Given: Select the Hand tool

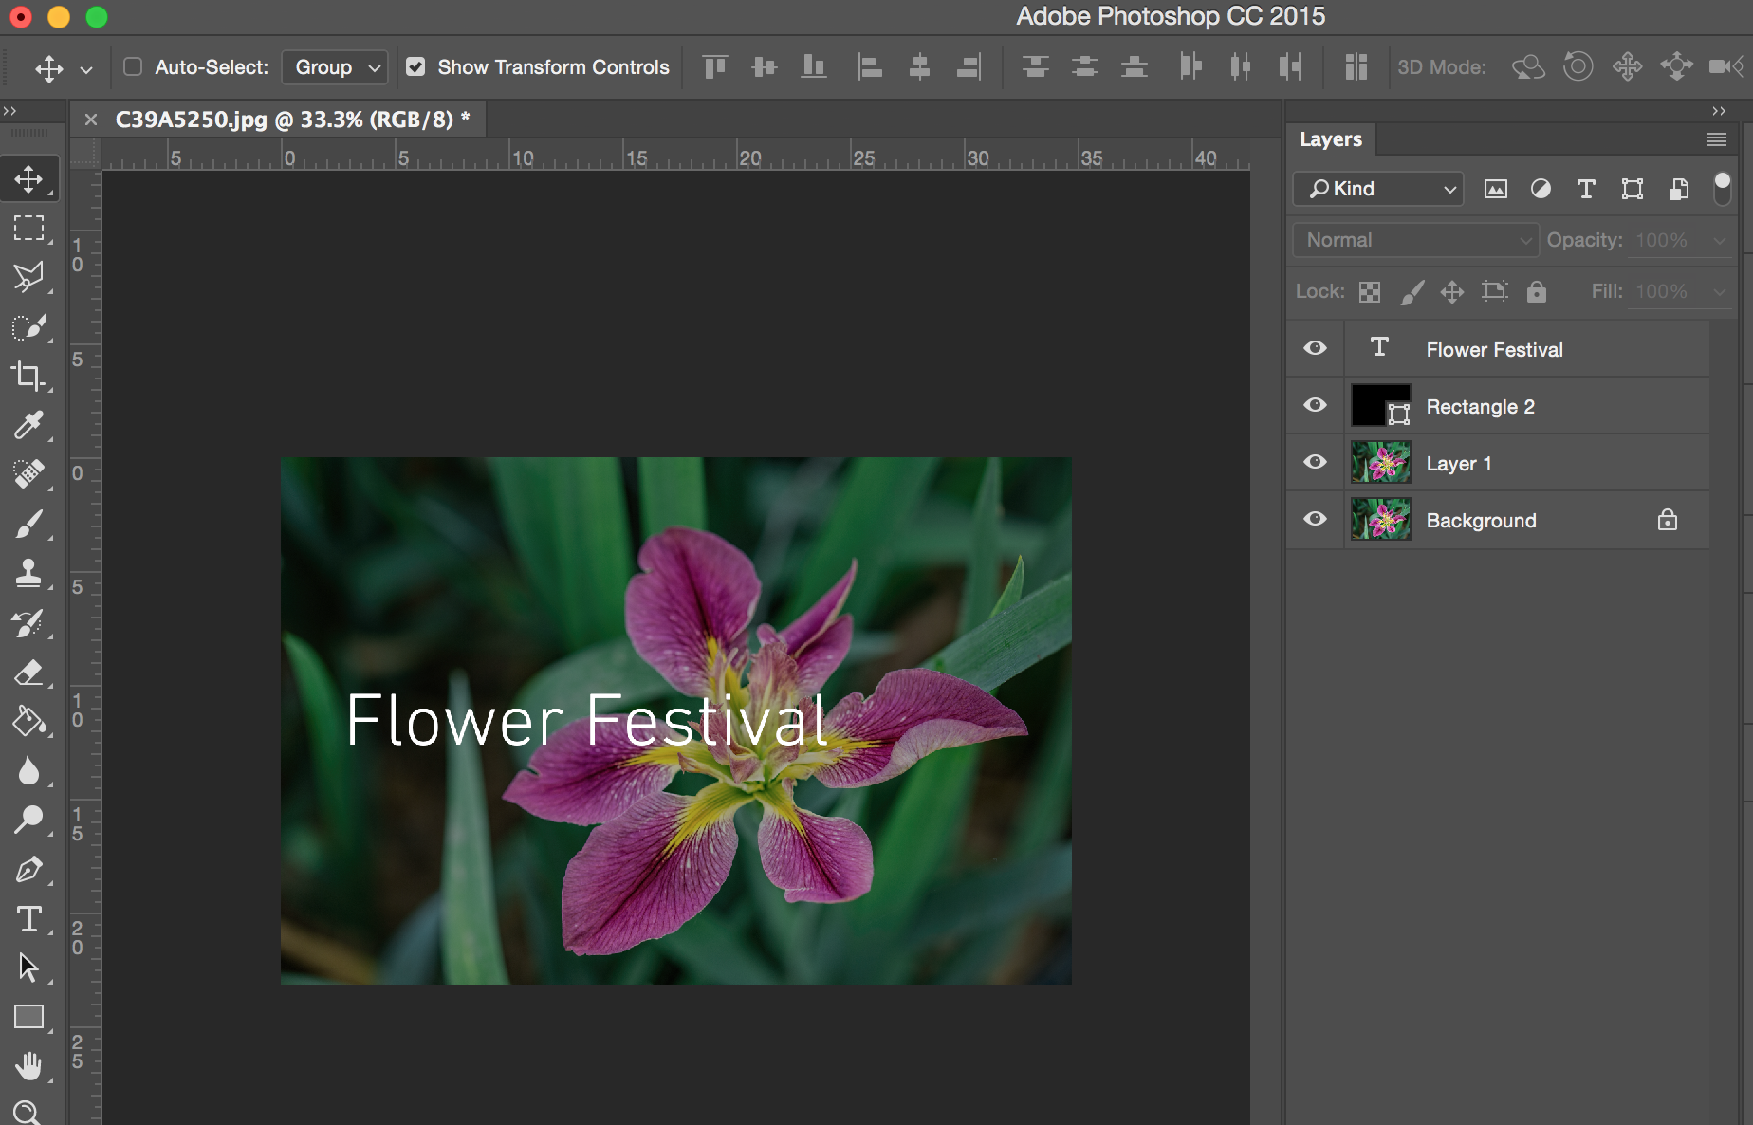Looking at the screenshot, I should [28, 1066].
